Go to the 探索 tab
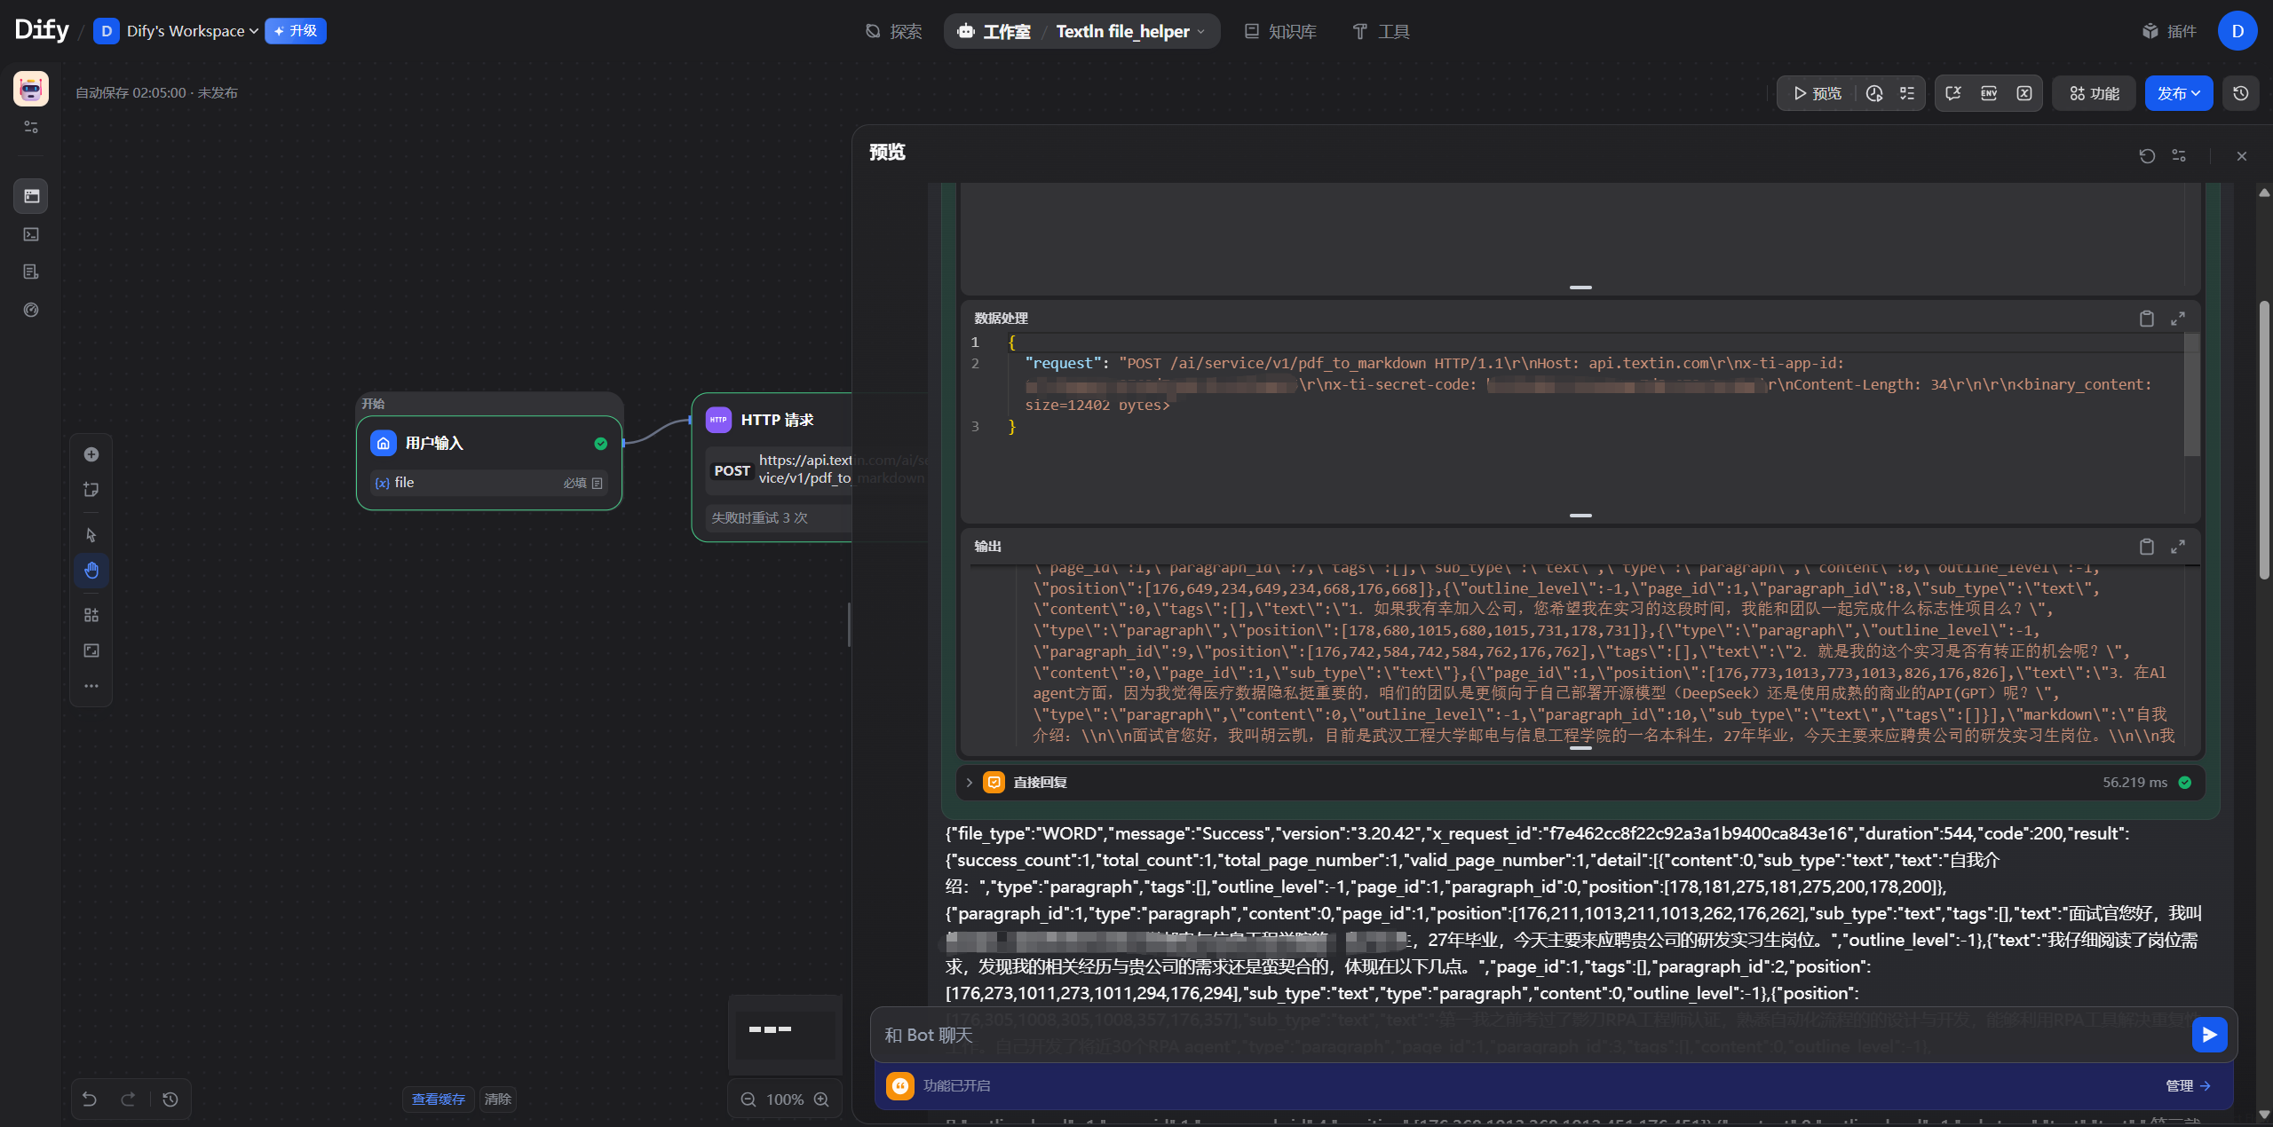The image size is (2273, 1127). (894, 31)
